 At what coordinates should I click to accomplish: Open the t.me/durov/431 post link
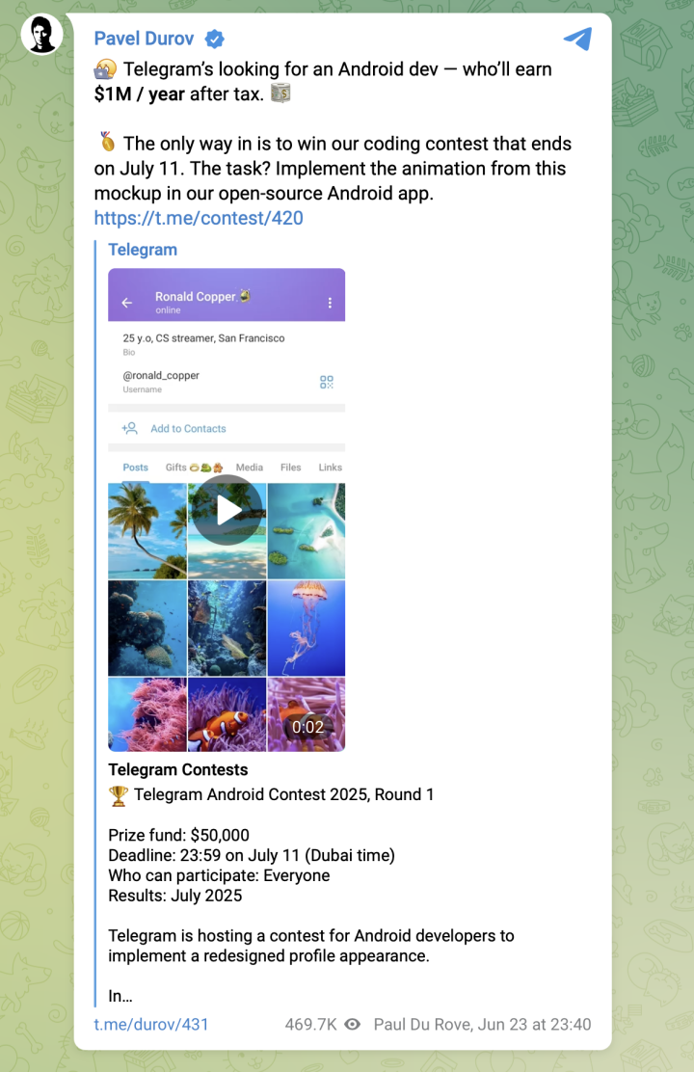151,1024
